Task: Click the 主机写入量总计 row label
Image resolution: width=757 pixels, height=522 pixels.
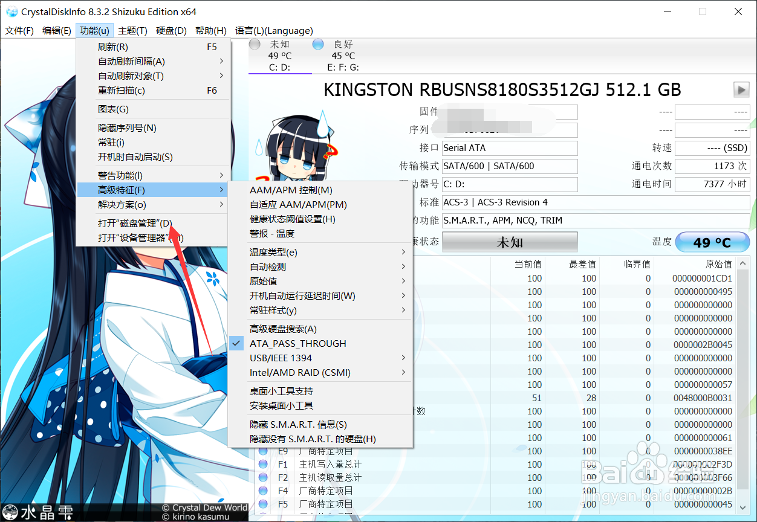Action: [330, 465]
